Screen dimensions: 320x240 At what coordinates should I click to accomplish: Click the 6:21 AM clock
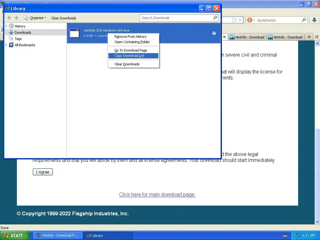(308, 235)
